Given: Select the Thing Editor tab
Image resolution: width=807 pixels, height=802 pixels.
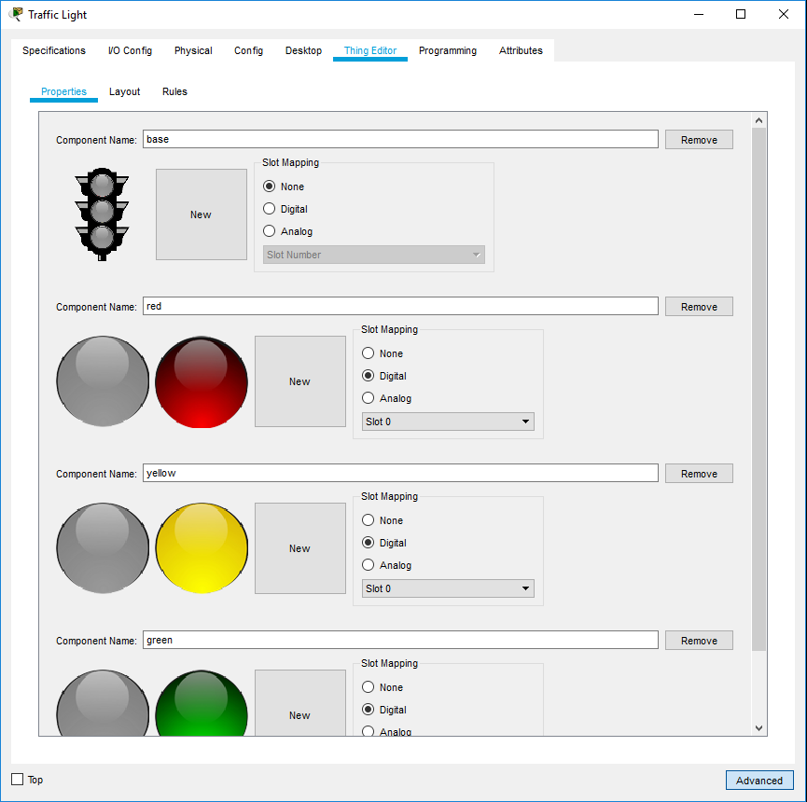Looking at the screenshot, I should (x=370, y=50).
